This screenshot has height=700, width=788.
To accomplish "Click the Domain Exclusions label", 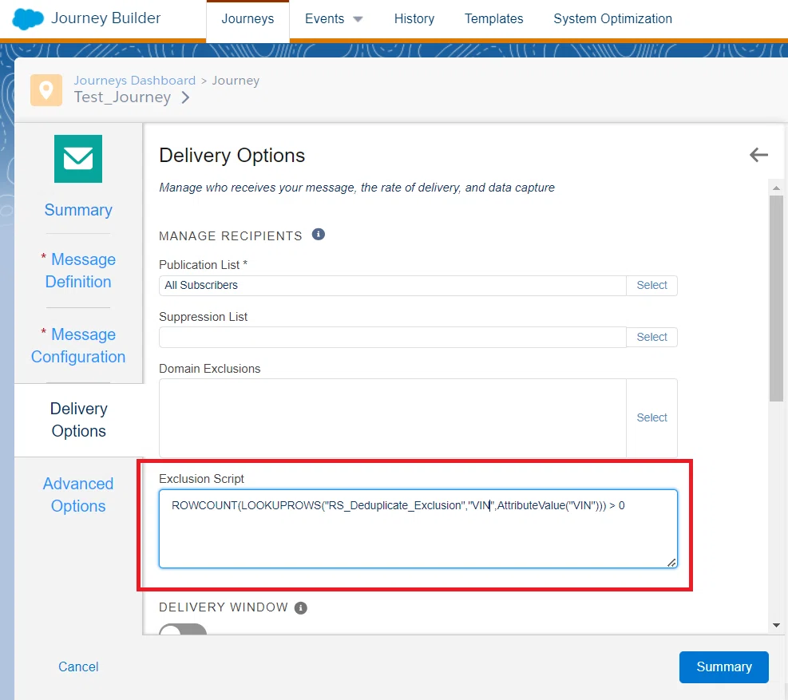I will pyautogui.click(x=209, y=369).
